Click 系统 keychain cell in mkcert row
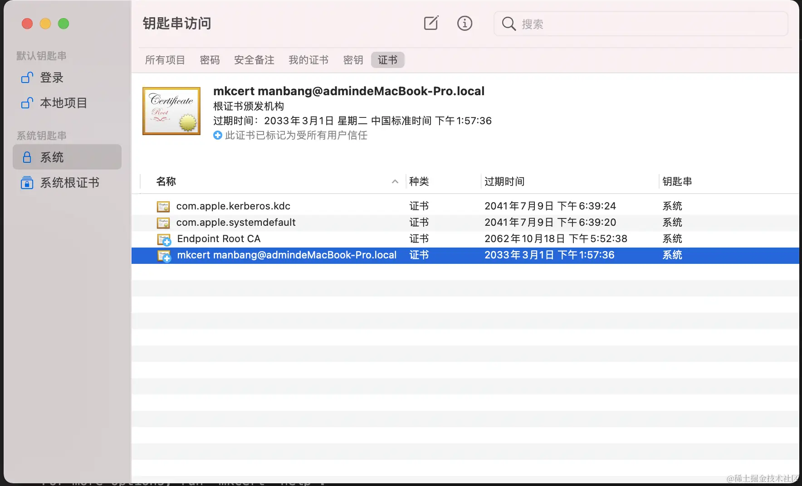Viewport: 802px width, 486px height. point(672,255)
